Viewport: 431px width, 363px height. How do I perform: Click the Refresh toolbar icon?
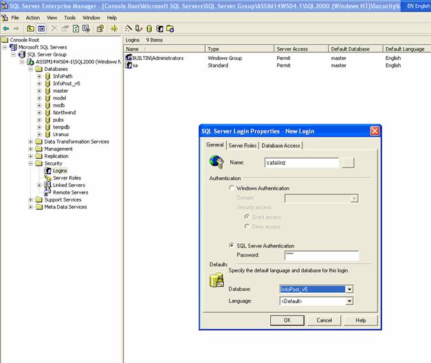(x=76, y=29)
